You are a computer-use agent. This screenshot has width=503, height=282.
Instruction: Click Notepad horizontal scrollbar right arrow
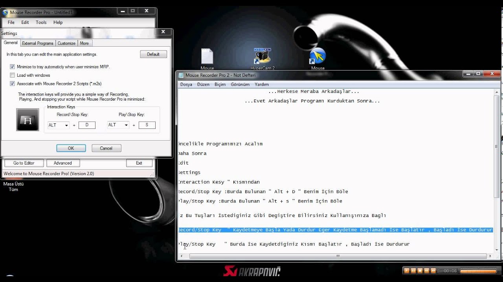point(490,256)
